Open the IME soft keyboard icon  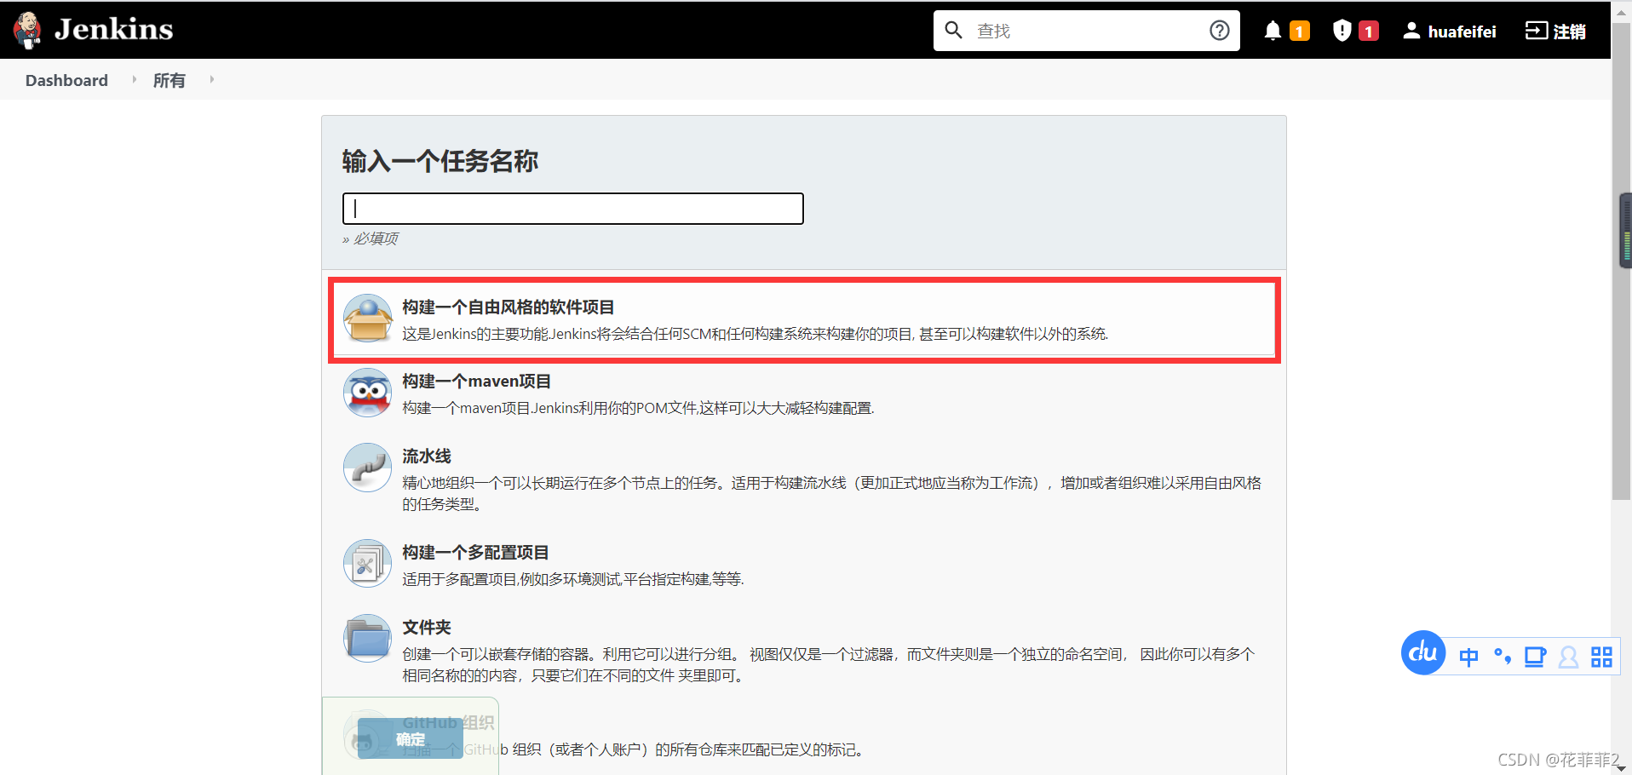[1535, 657]
